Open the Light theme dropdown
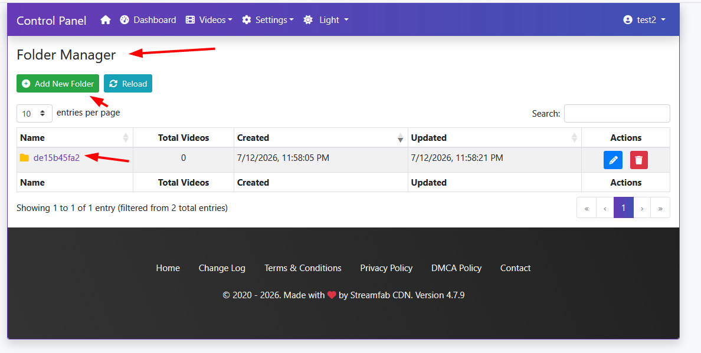The image size is (701, 353). 326,20
